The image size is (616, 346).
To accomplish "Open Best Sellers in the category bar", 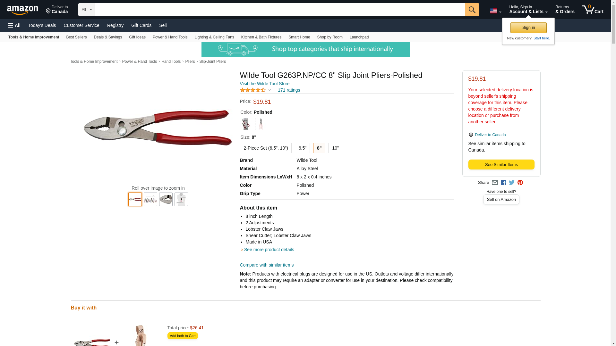I will (76, 37).
